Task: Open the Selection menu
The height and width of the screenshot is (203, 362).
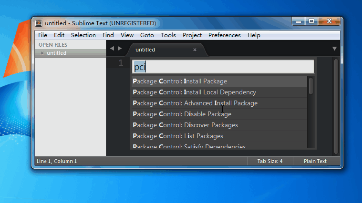Action: pos(83,35)
